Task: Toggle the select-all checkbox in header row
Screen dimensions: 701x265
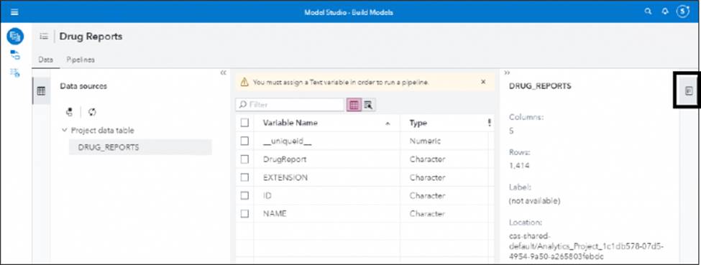Action: [244, 123]
